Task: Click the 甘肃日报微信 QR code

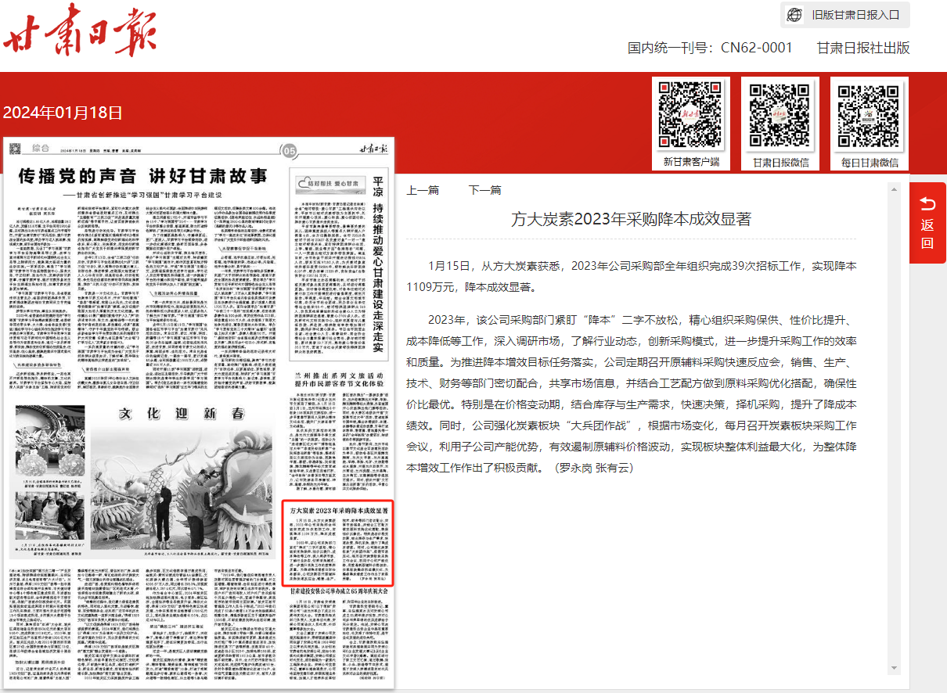Action: pyautogui.click(x=780, y=116)
